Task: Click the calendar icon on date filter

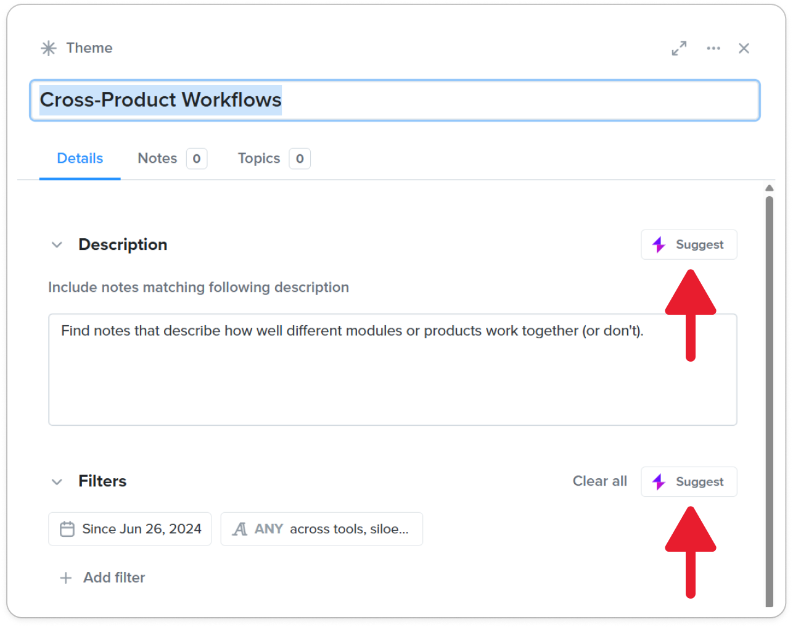Action: 67,529
